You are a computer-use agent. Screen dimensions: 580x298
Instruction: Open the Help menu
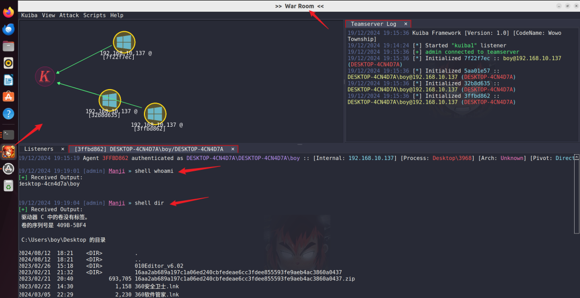pos(117,15)
